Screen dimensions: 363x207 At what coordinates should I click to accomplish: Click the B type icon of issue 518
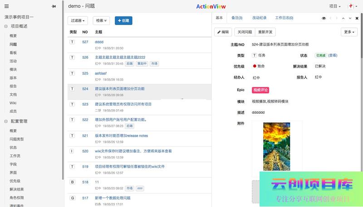pos(72,182)
